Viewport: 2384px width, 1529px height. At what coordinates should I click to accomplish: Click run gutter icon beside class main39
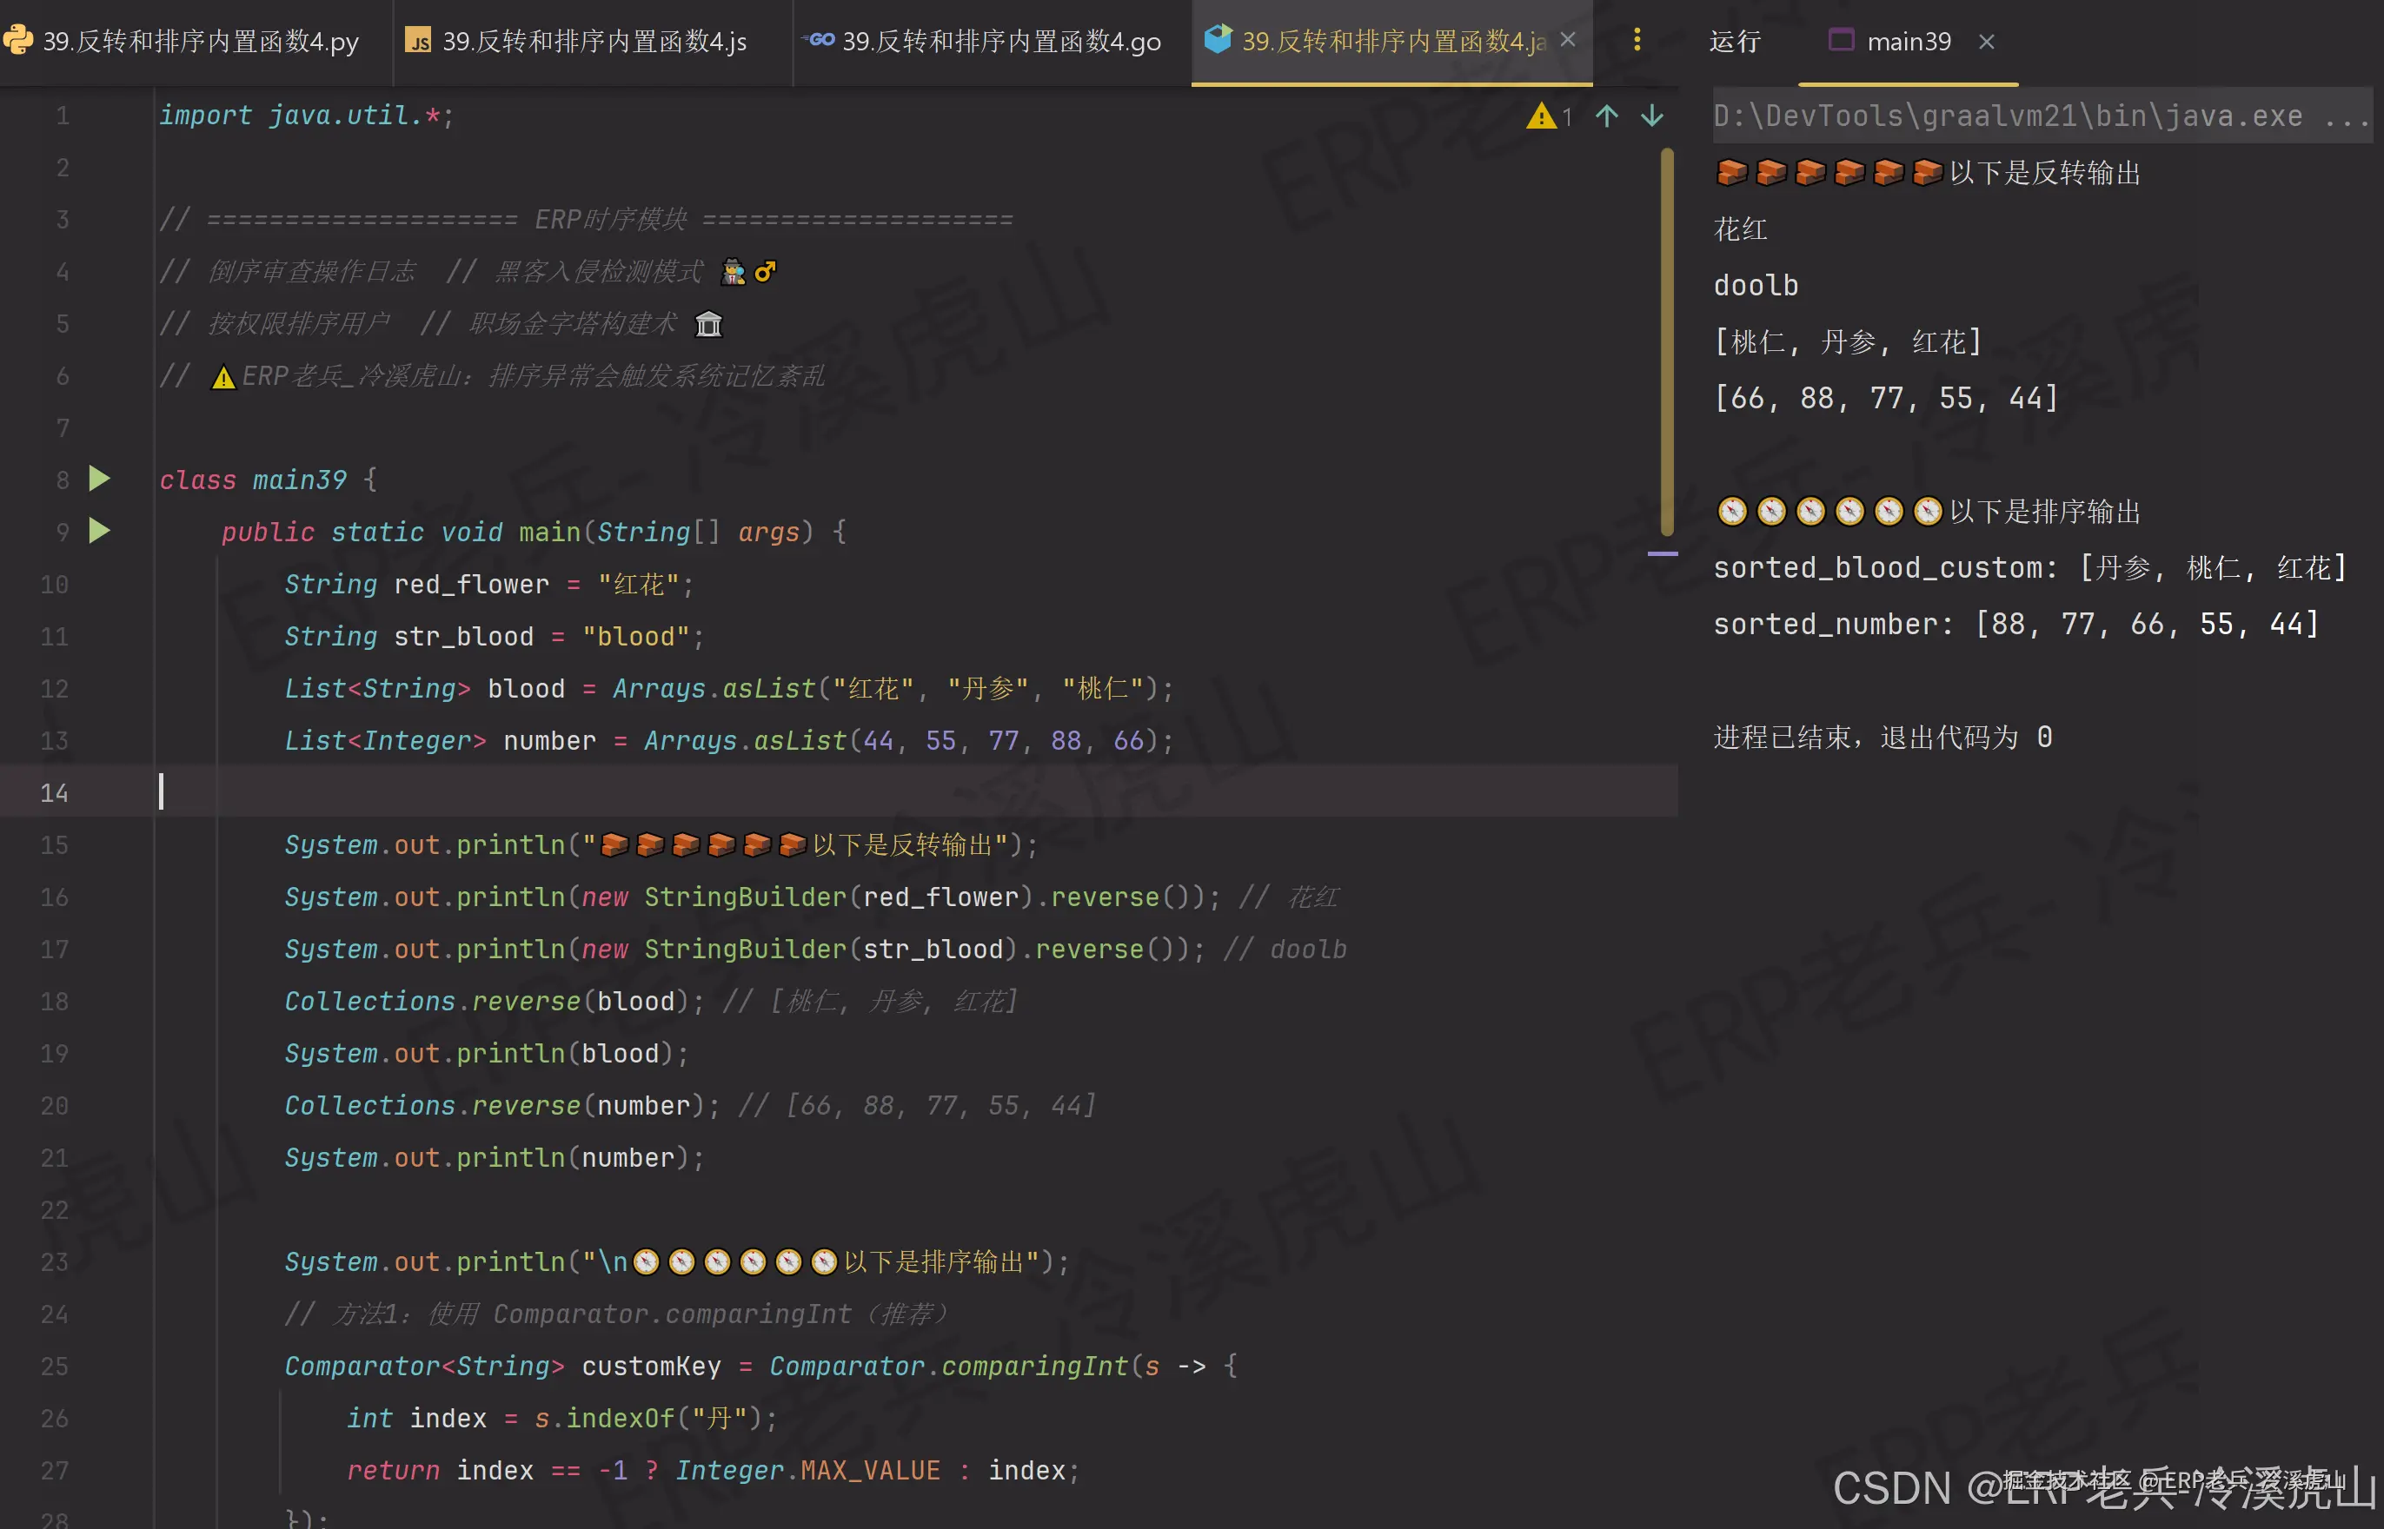coord(99,480)
